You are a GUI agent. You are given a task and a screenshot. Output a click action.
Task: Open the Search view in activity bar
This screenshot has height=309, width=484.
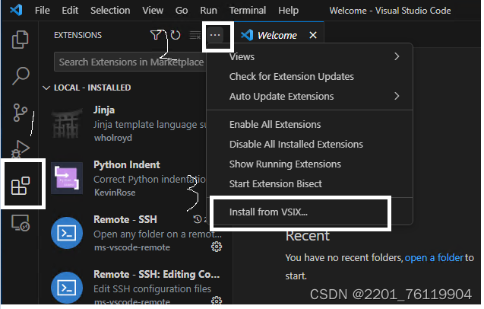point(21,76)
